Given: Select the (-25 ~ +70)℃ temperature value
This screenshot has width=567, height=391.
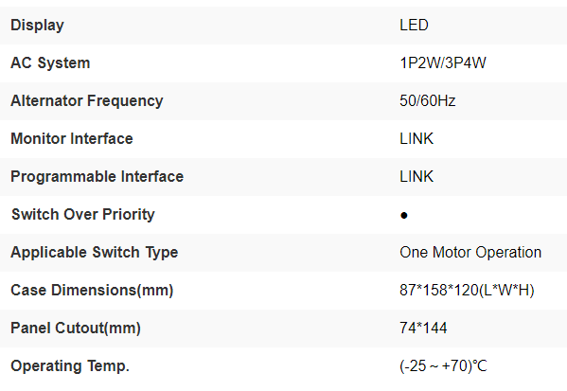Looking at the screenshot, I should pyautogui.click(x=443, y=366).
